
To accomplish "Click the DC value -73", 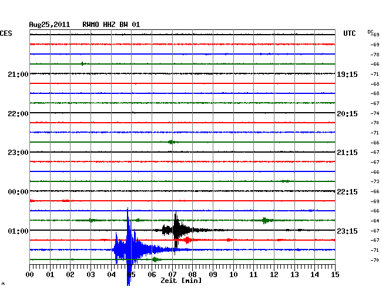I will click(x=375, y=181).
